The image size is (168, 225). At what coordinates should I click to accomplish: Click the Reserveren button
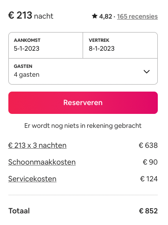point(83,103)
